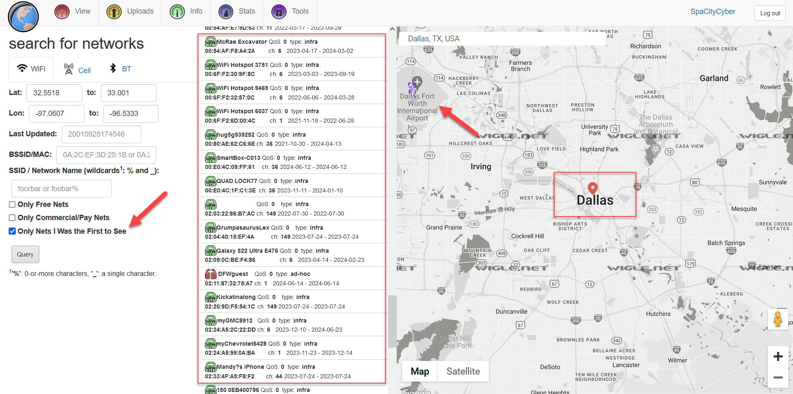Click the Info menu icon
The width and height of the screenshot is (793, 394).
point(177,12)
